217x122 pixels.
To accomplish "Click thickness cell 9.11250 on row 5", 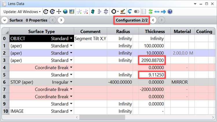I will (x=152, y=75).
